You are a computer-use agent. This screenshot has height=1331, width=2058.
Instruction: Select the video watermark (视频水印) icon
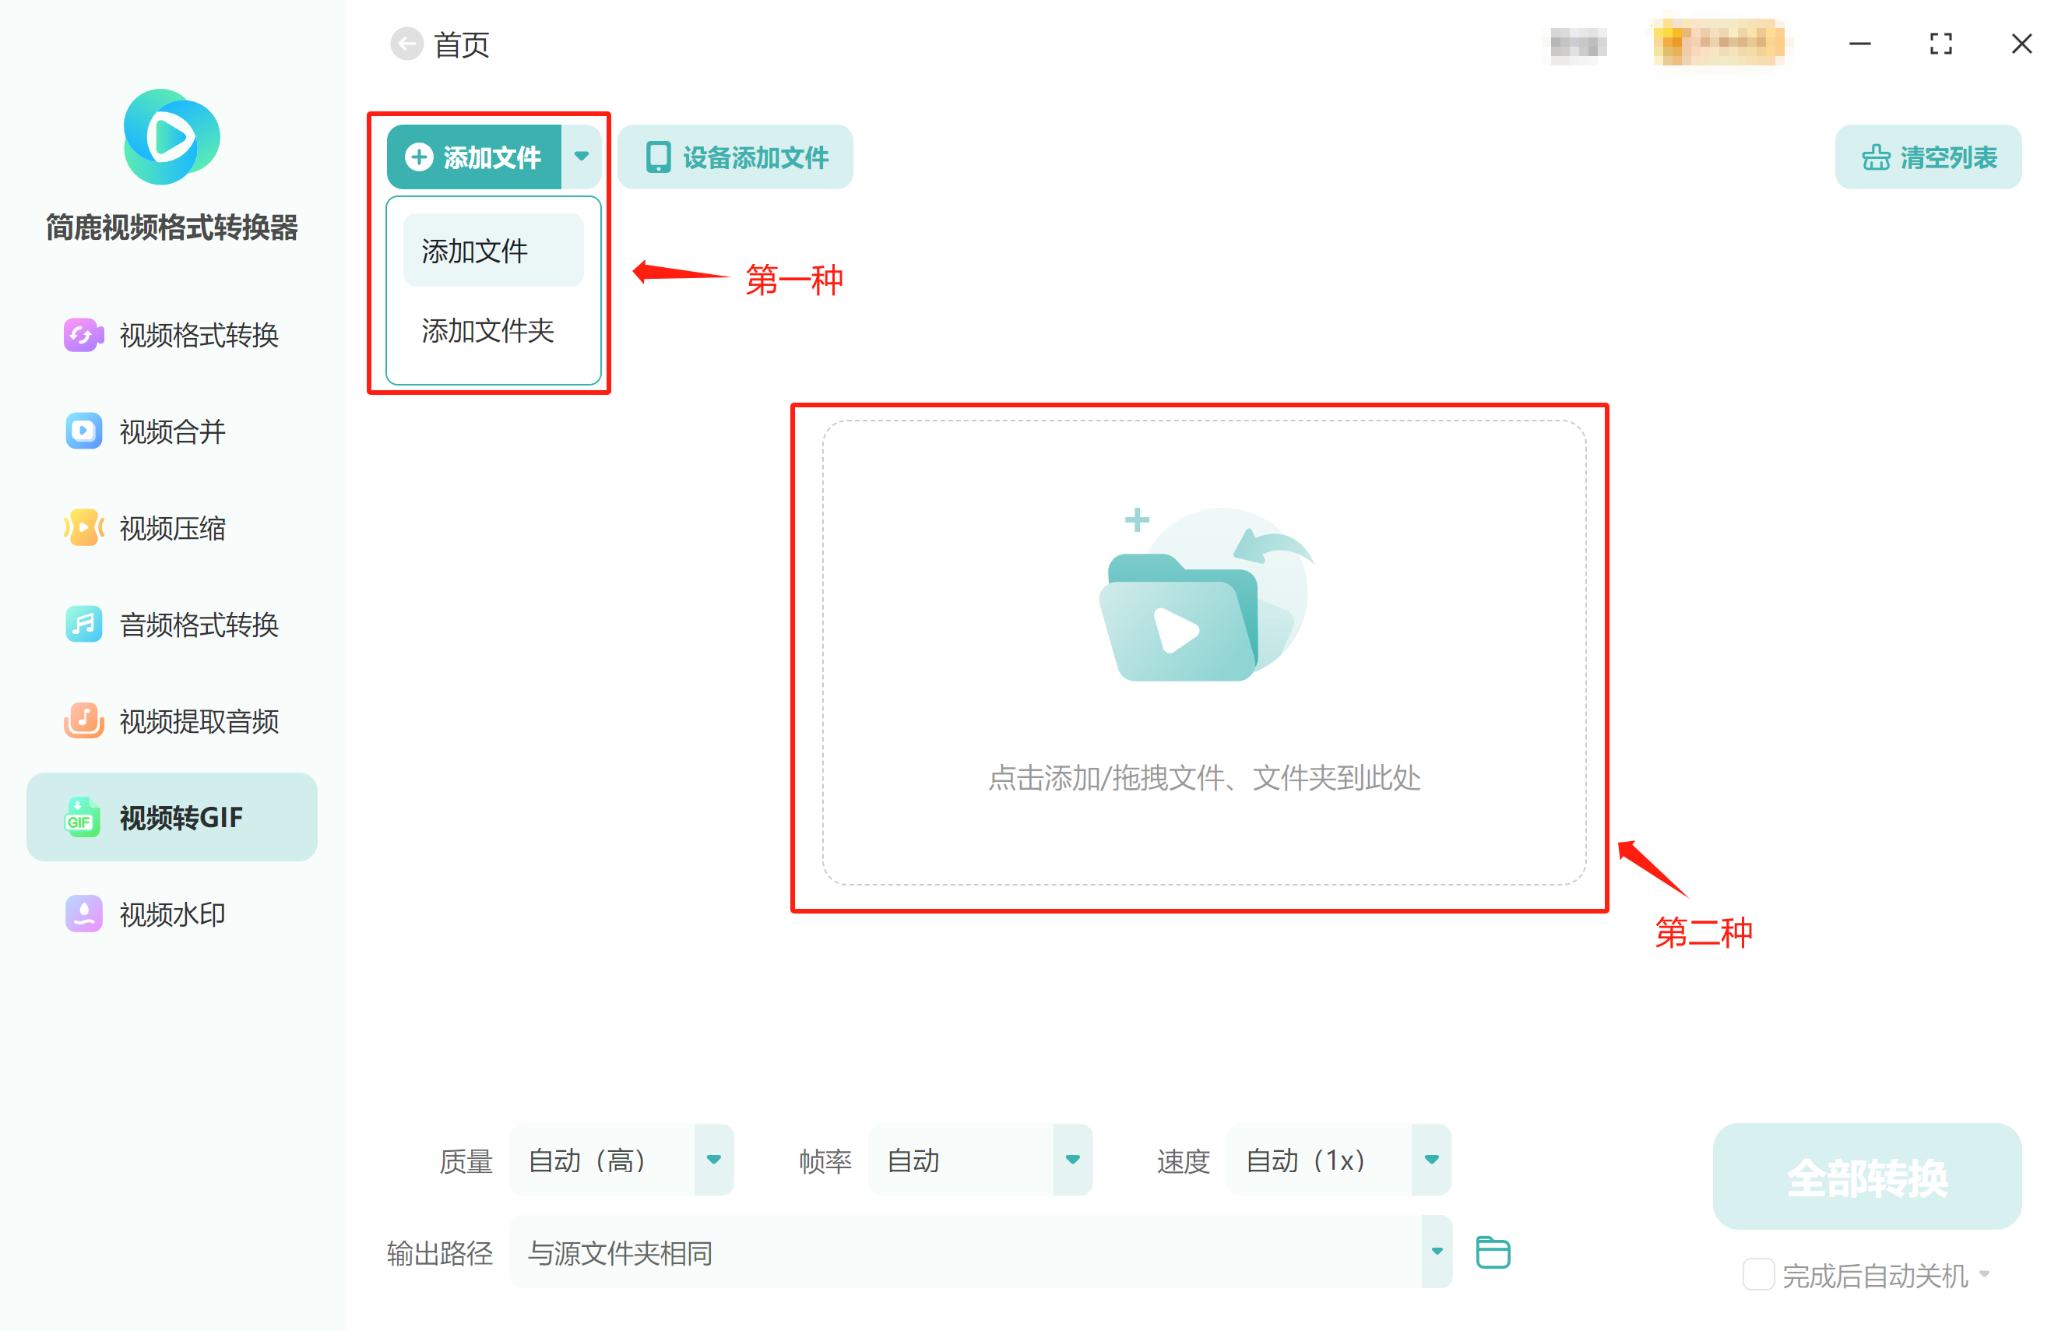tap(83, 914)
